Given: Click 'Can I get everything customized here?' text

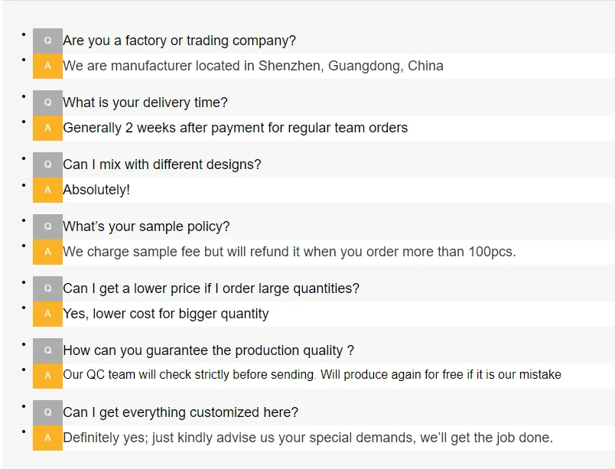Looking at the screenshot, I should click(x=181, y=412).
